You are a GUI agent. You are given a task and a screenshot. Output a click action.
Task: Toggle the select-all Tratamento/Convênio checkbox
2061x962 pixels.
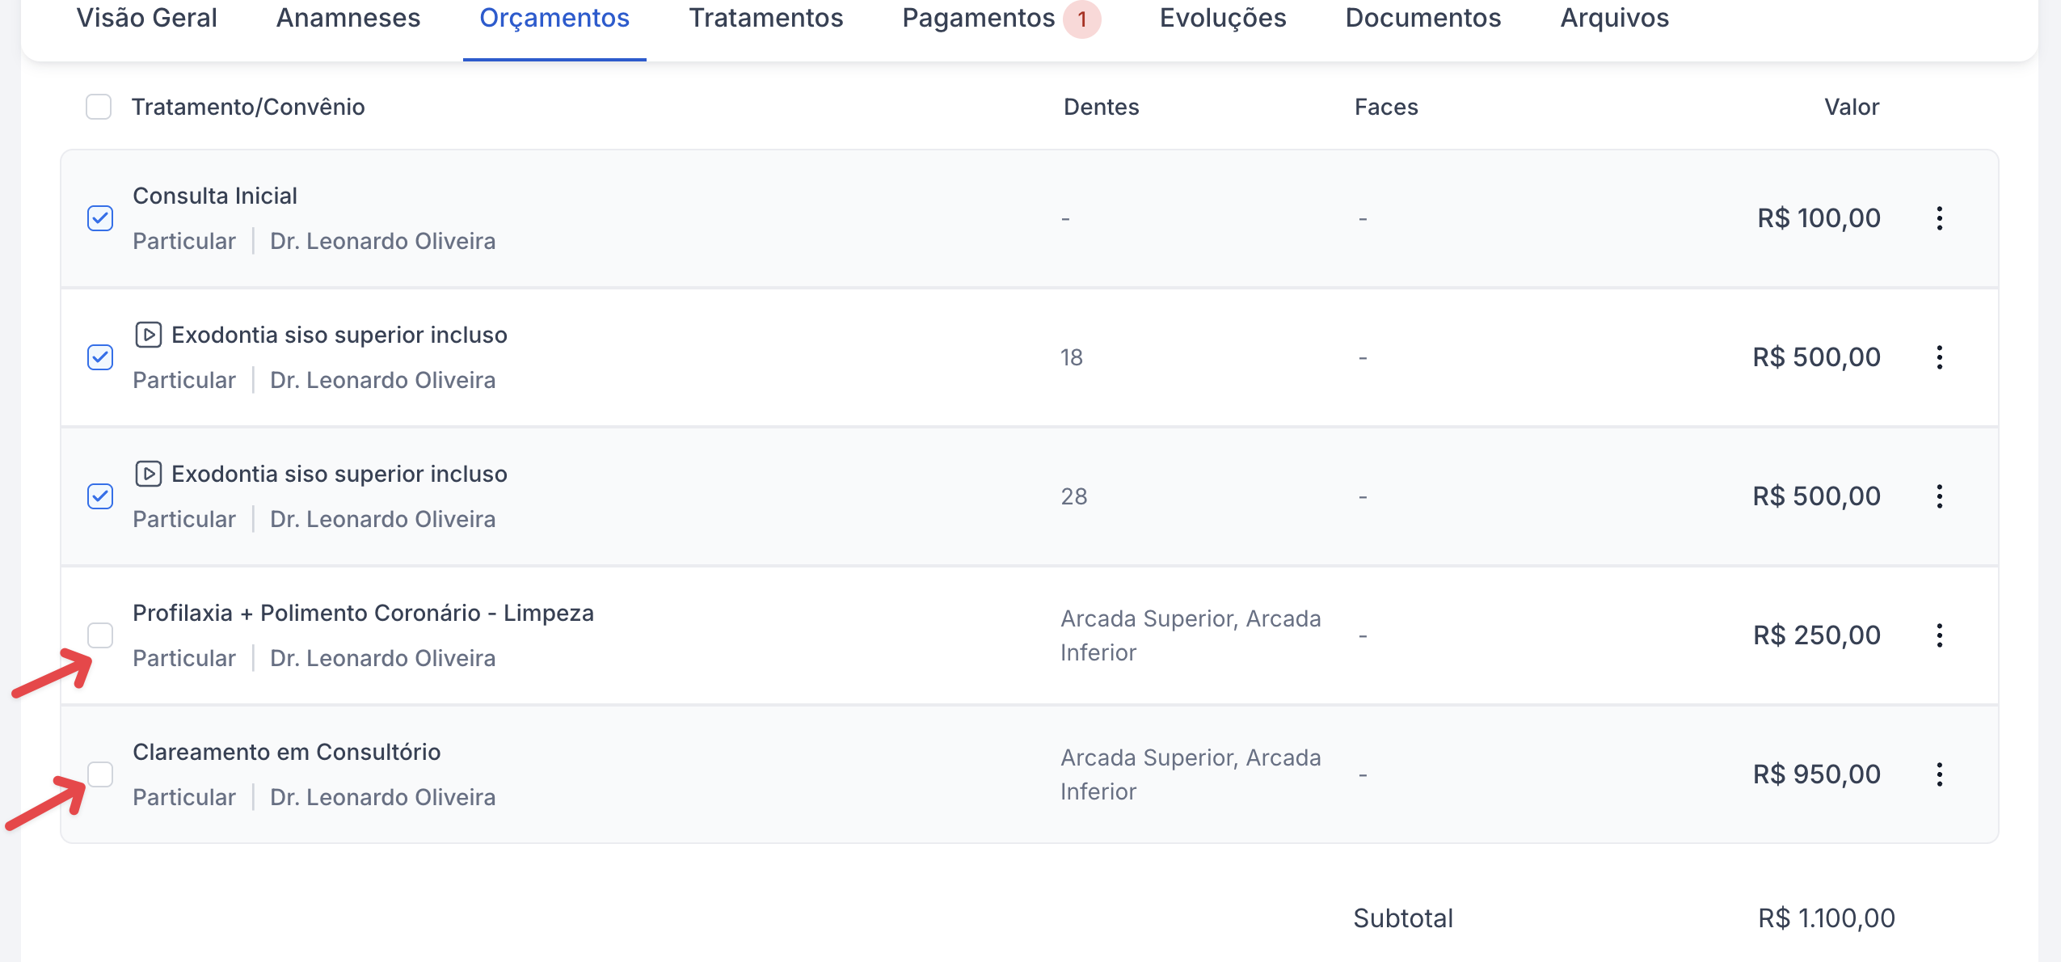99,107
